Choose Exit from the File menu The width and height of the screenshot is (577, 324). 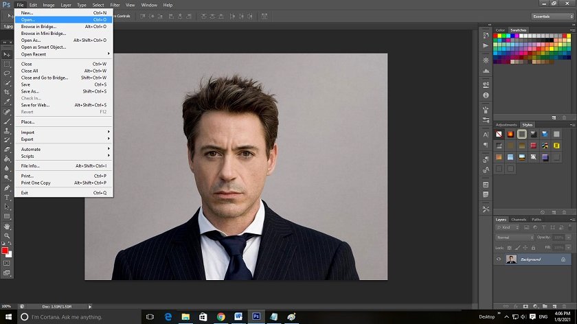click(64, 193)
